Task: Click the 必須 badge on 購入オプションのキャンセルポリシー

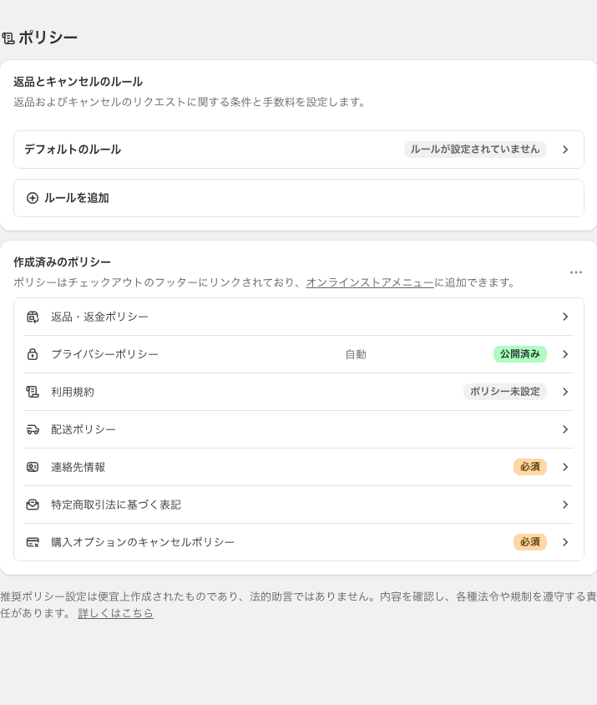Action: point(530,542)
